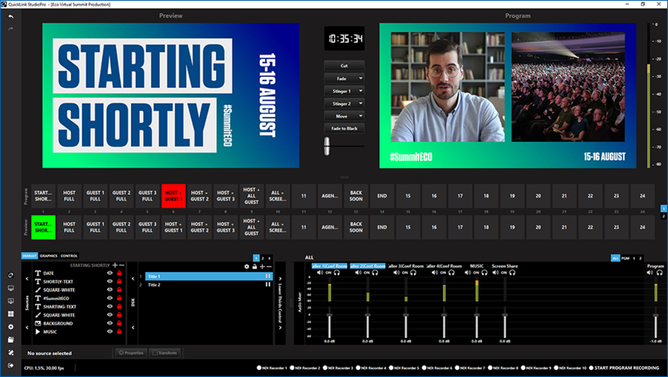Unlock the MUSIC source red lock

(119, 332)
